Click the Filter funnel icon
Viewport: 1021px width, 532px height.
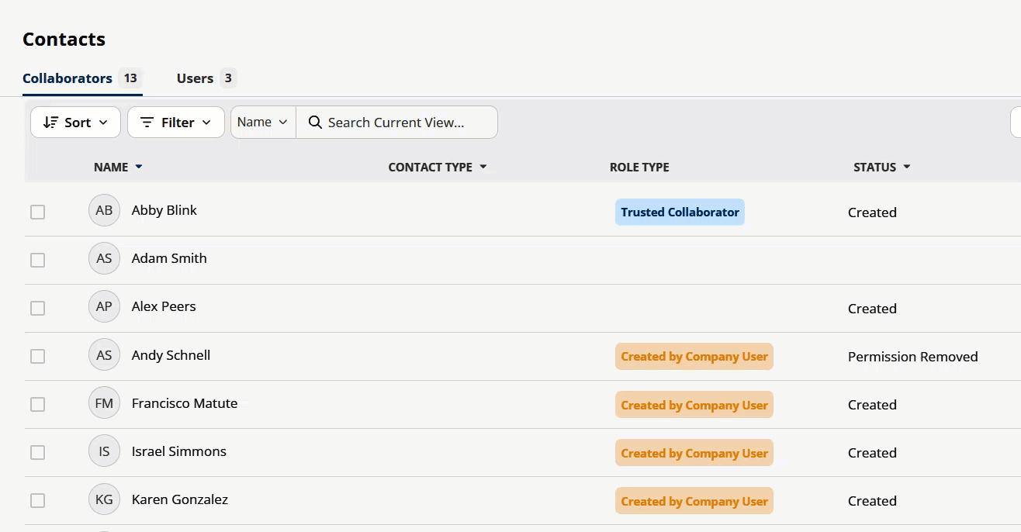coord(147,122)
